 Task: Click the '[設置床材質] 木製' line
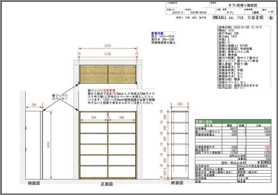(x=230, y=70)
